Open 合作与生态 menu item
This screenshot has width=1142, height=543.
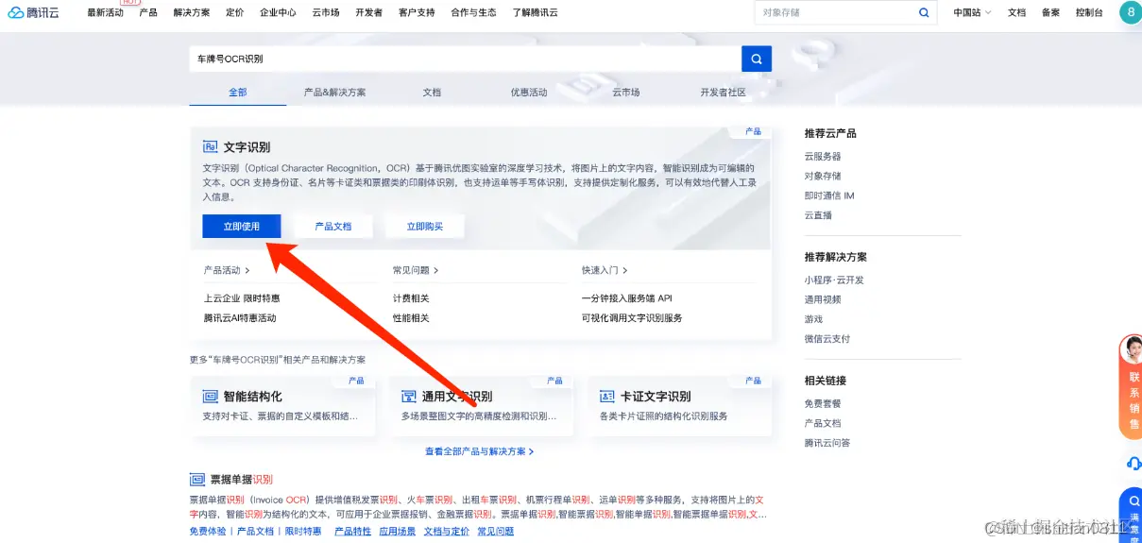(473, 12)
